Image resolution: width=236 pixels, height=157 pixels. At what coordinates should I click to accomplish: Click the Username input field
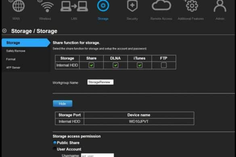click(x=97, y=155)
